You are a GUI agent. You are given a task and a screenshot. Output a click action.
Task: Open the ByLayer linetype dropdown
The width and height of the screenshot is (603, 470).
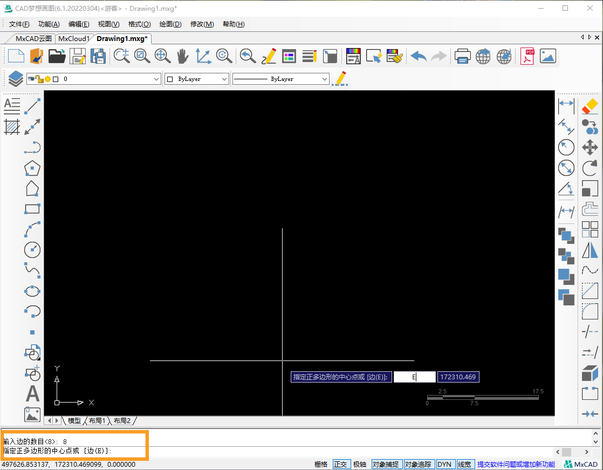tap(324, 79)
